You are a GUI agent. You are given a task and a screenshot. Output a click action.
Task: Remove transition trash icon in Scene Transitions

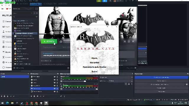coord(129,84)
